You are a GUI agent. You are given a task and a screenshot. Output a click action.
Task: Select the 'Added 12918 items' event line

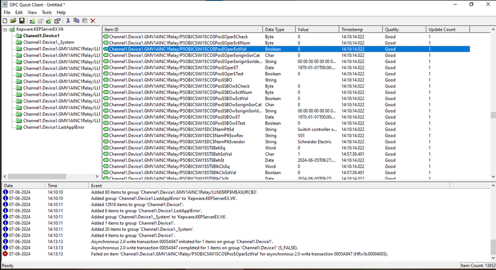[x=138, y=204]
